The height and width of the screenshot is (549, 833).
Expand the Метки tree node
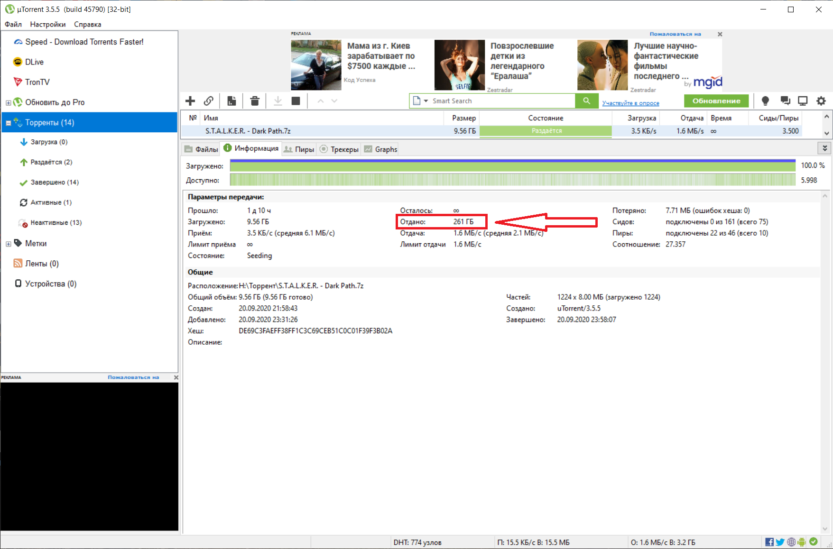click(x=8, y=244)
